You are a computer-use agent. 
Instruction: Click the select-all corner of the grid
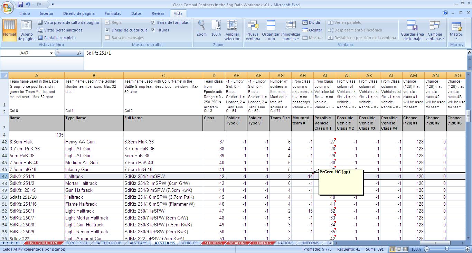(x=4, y=75)
